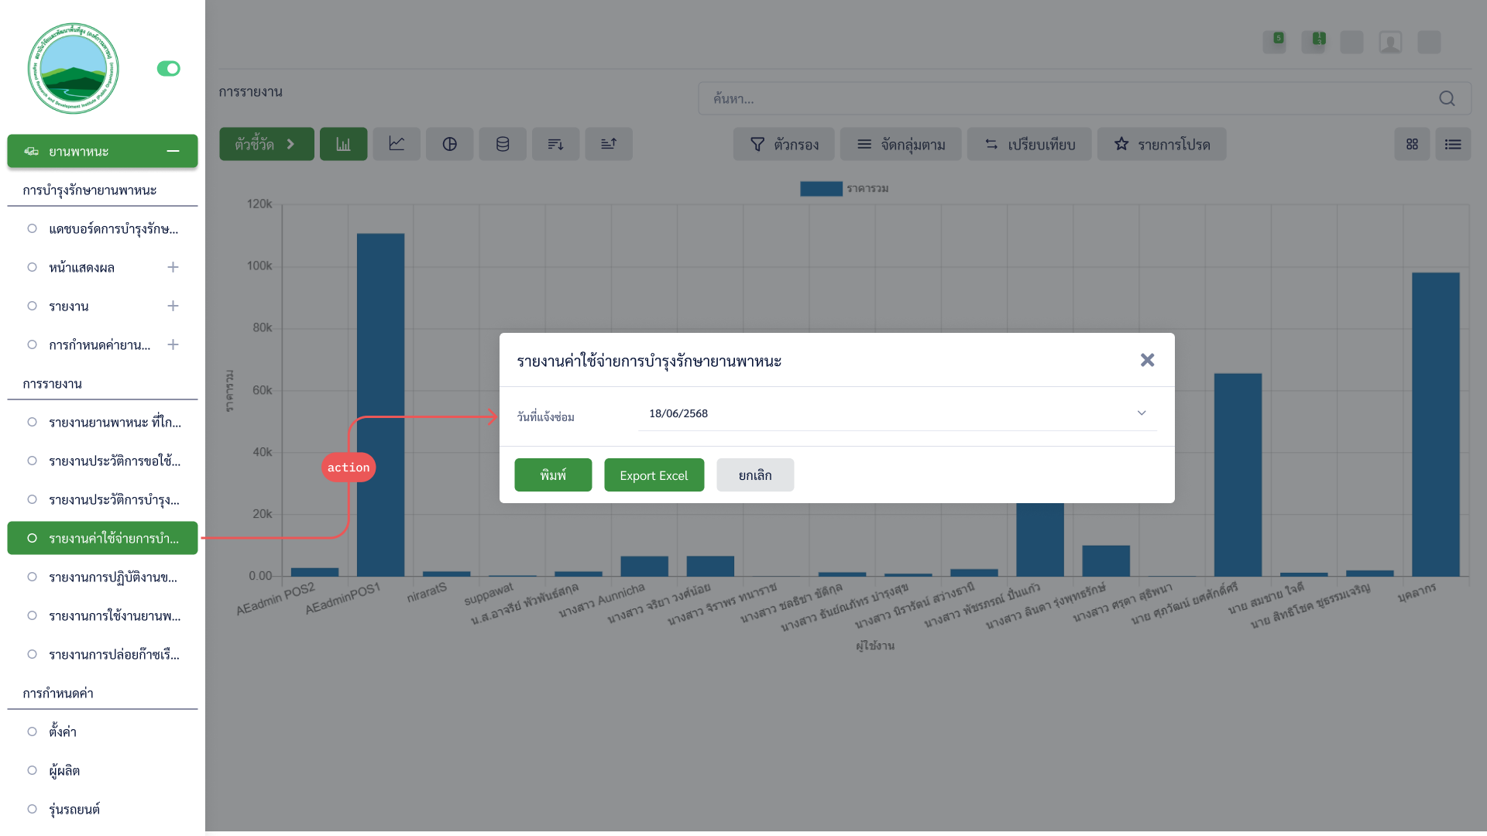
Task: Open รายงานการปฏิบัติงาน sidebar item
Action: (112, 577)
